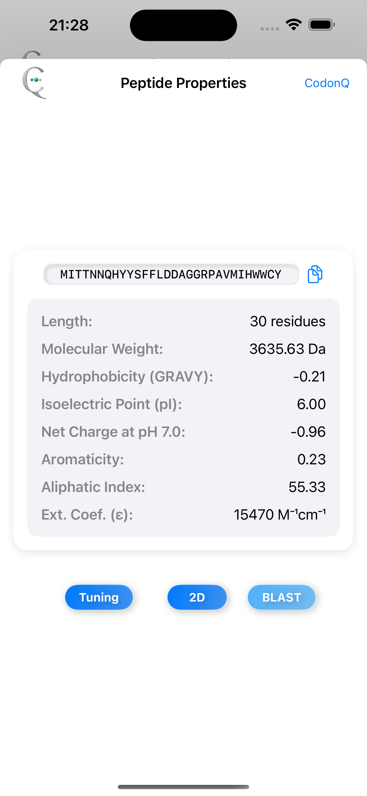367x796 pixels.
Task: Tap the Isoelectric Point value 6.00
Action: click(x=311, y=404)
